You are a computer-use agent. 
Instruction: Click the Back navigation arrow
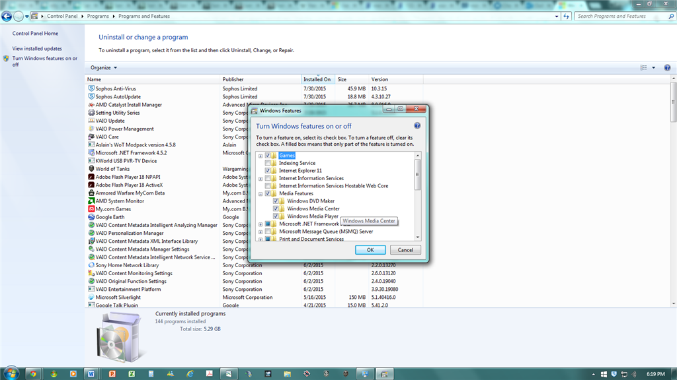7,16
